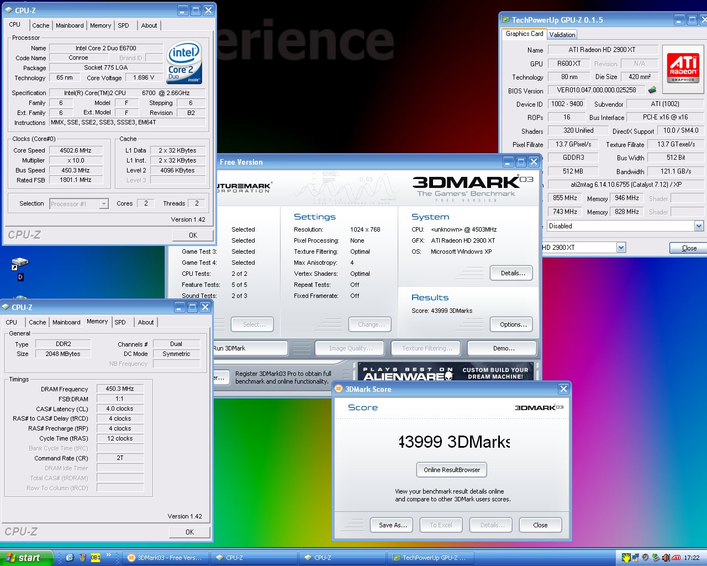707x566 pixels.
Task: Click the Core Speed value 4502.6 MHz
Action: pos(76,150)
